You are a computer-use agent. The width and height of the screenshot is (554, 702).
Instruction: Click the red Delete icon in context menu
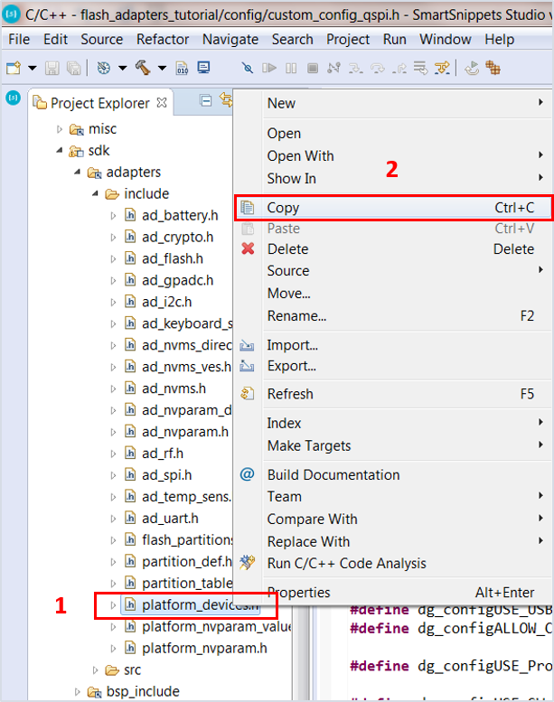(248, 249)
